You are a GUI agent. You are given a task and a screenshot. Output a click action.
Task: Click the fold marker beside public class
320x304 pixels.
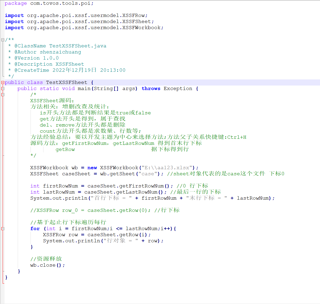2,82
